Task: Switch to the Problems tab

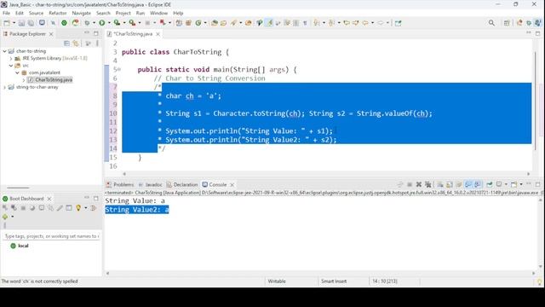Action: (120, 184)
